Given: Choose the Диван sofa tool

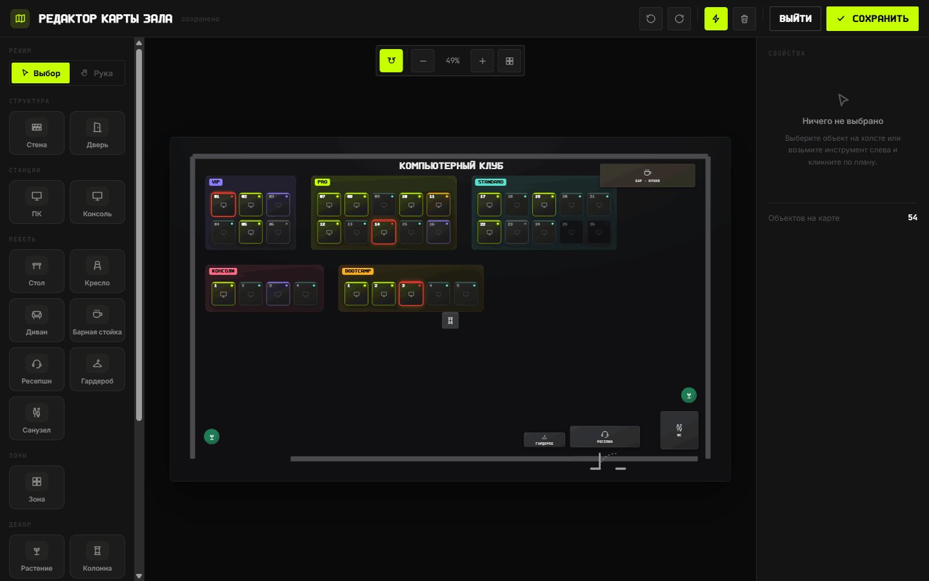Looking at the screenshot, I should (37, 320).
